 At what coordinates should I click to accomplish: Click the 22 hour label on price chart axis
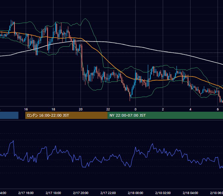(108, 109)
